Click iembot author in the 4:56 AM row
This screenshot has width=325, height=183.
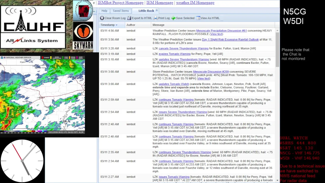point(131,30)
